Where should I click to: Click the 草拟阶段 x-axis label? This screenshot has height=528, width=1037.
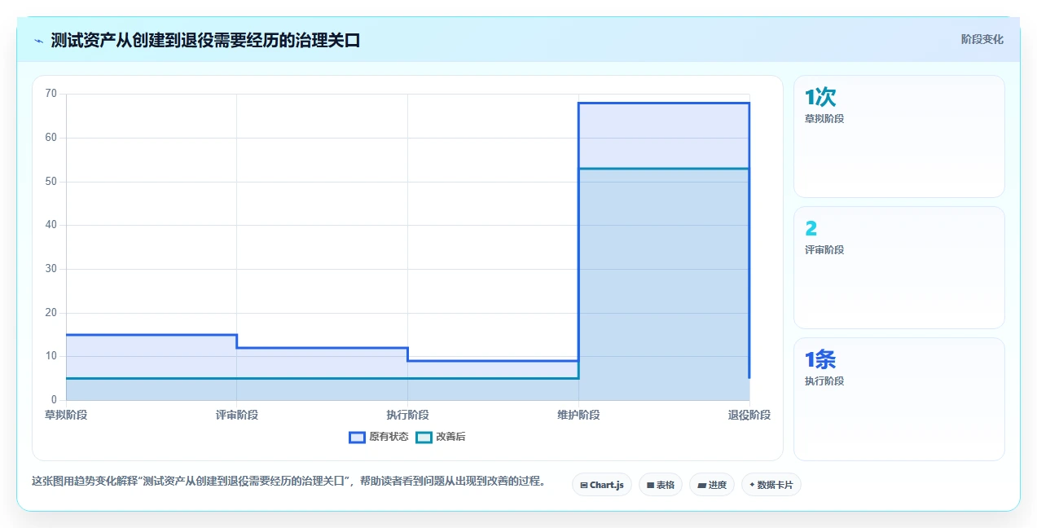coord(66,415)
